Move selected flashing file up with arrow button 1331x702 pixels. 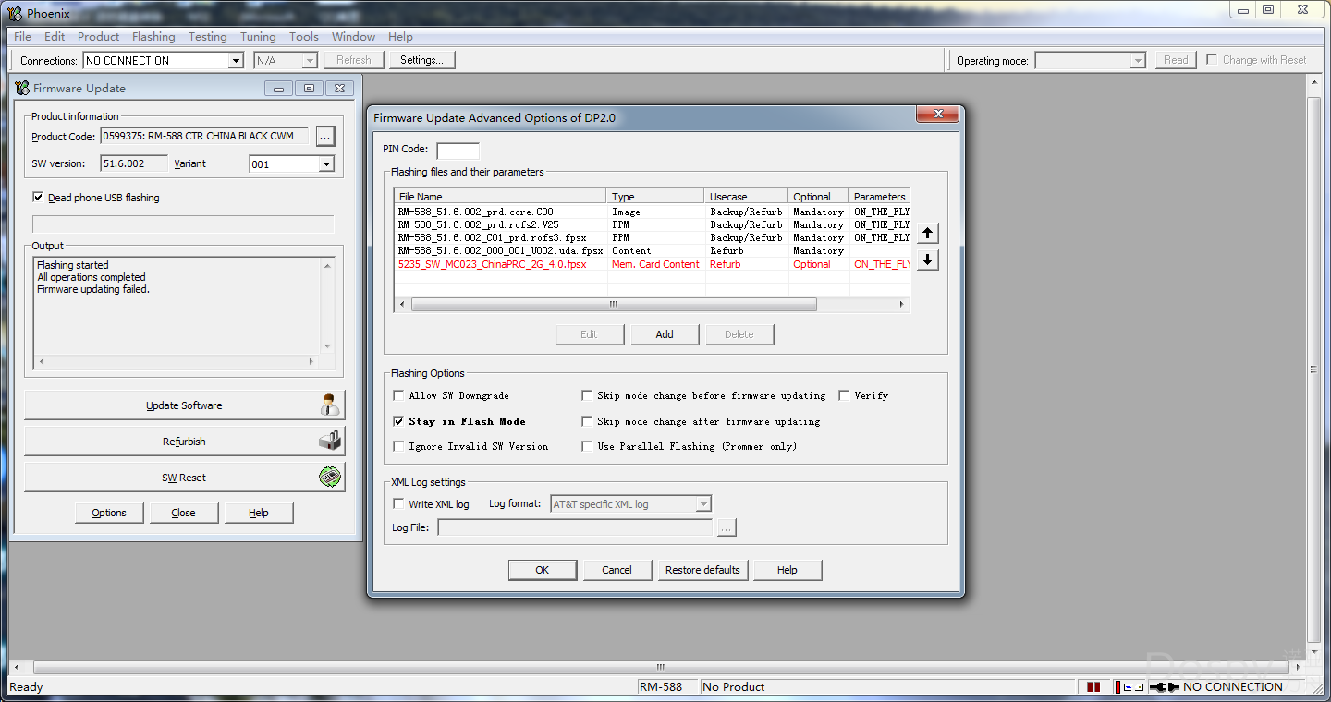coord(928,234)
